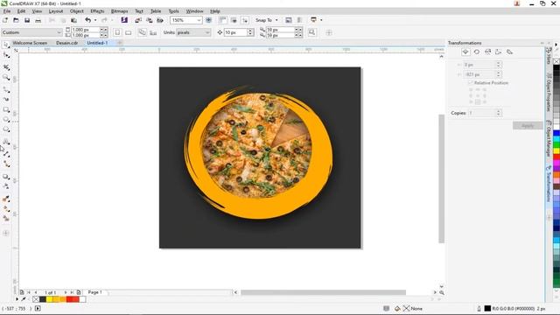The image size is (560, 315).
Task: Click the pizza image on the canvas
Action: (256, 145)
